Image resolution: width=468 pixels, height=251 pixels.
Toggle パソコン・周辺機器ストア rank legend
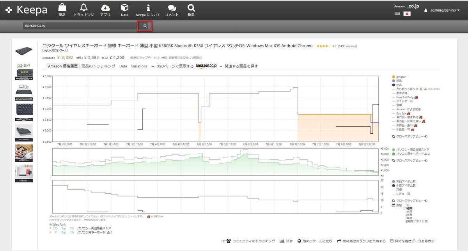pyautogui.click(x=411, y=150)
